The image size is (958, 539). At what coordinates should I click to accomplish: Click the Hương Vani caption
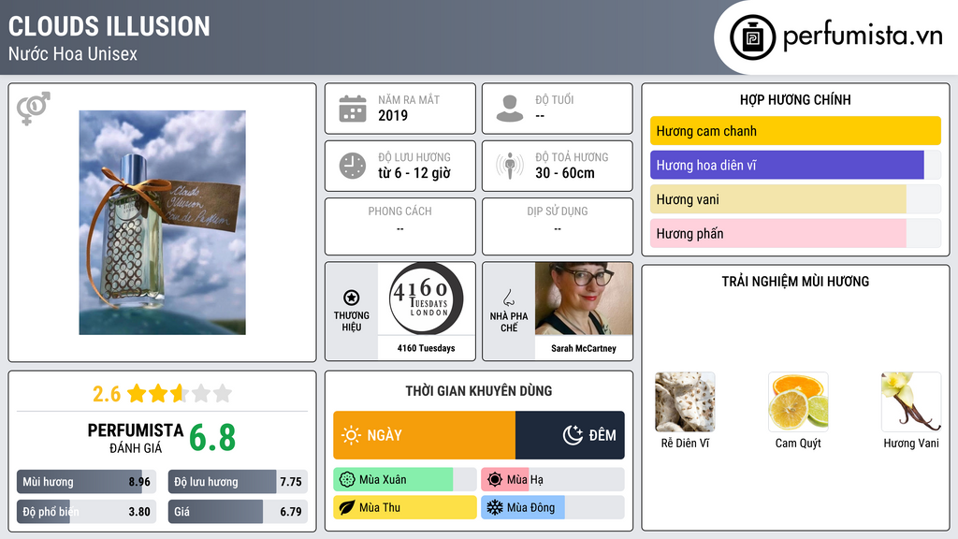pyautogui.click(x=911, y=443)
